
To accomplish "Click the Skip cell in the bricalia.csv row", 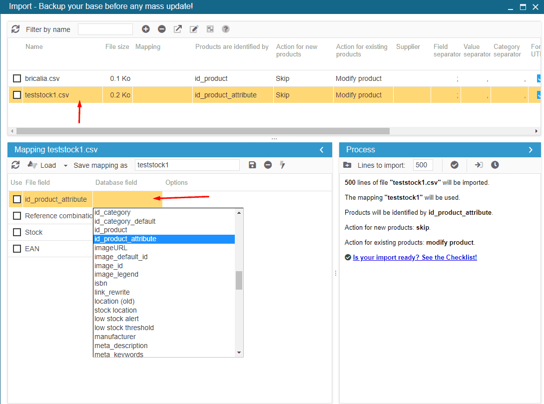I will point(282,78).
